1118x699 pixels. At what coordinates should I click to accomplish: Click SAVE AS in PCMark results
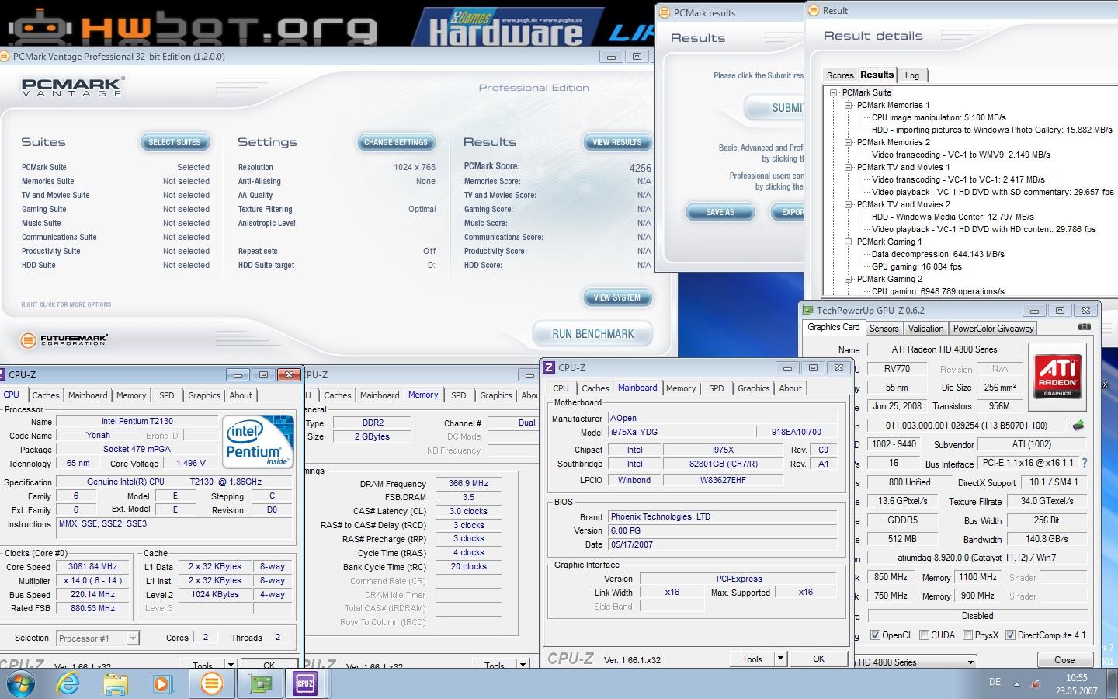720,212
